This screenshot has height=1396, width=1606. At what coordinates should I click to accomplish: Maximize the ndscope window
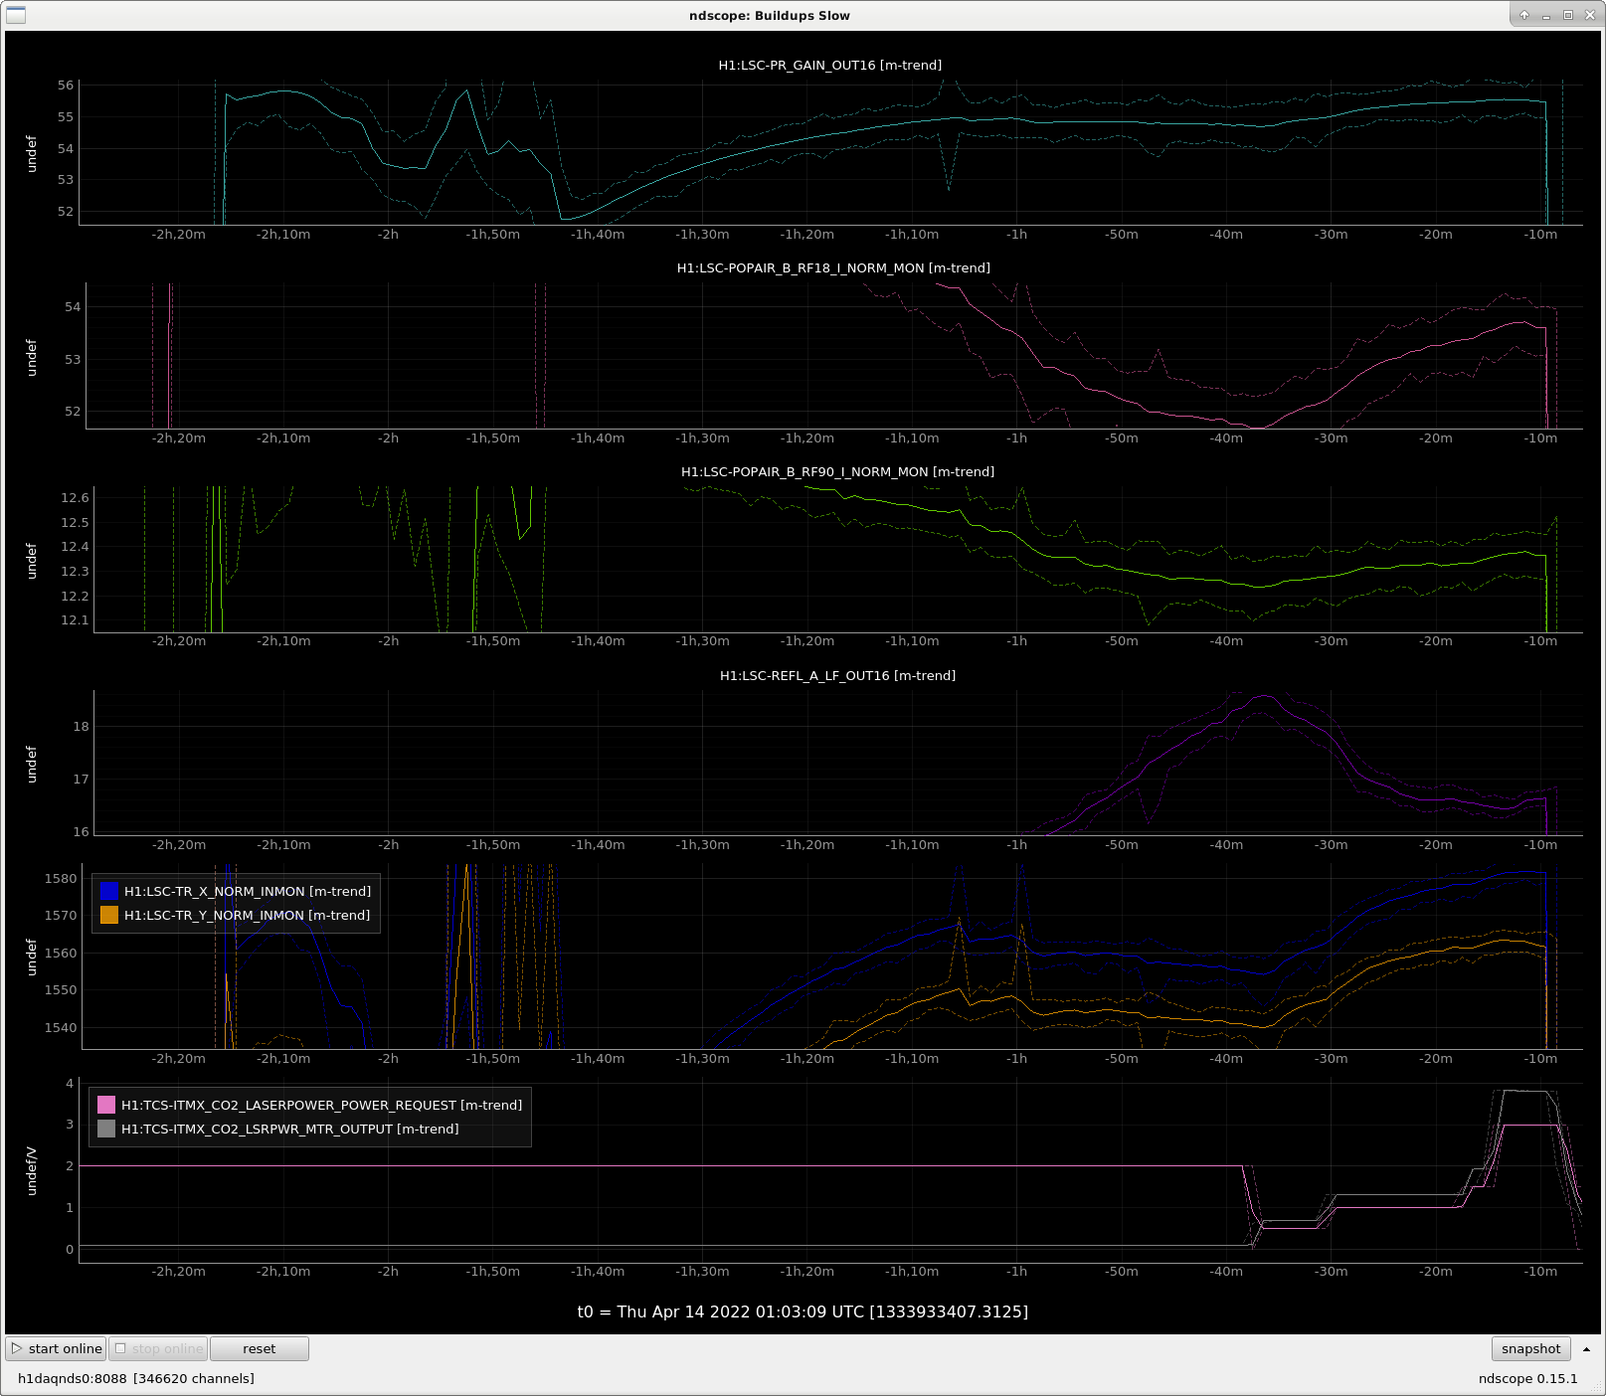pos(1568,15)
